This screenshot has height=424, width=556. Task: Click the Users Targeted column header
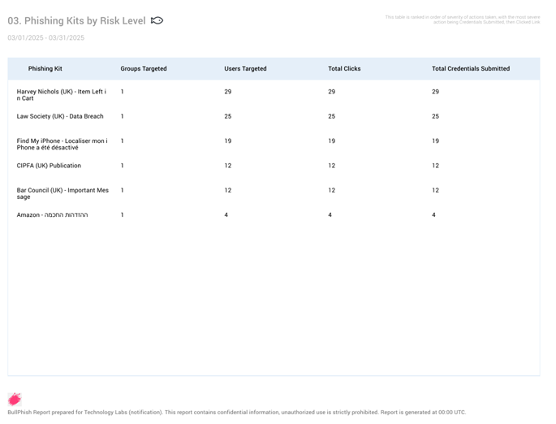[245, 69]
